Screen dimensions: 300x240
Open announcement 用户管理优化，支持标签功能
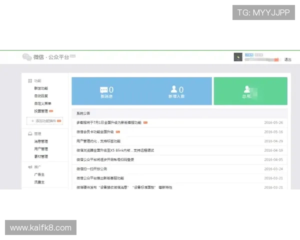[98, 141]
